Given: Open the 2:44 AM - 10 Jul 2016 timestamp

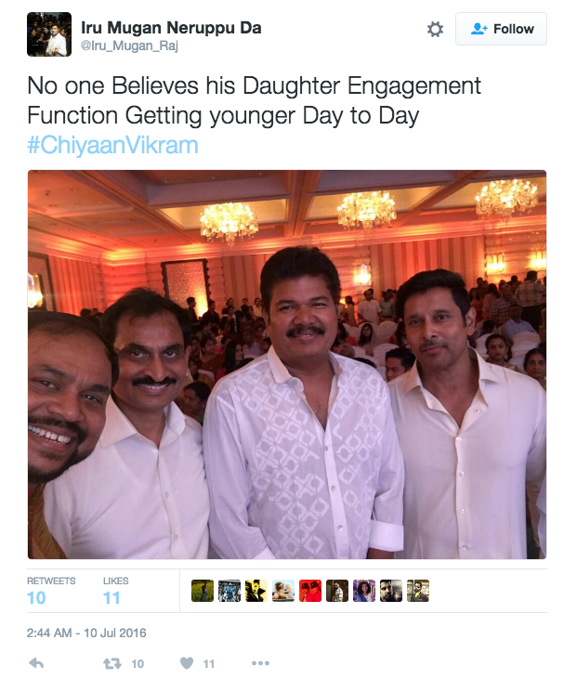Looking at the screenshot, I should [86, 633].
